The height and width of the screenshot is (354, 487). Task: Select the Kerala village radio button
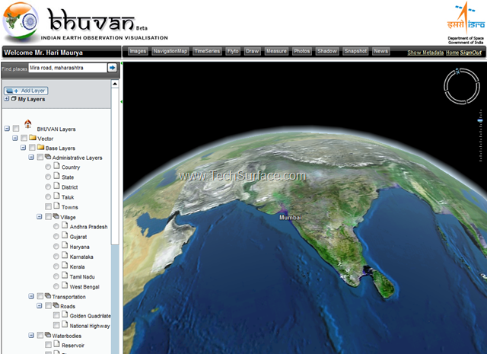56,266
